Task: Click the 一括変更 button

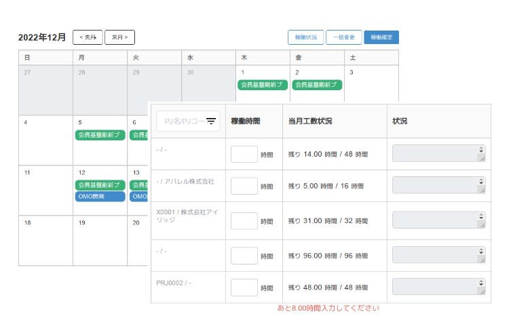Action: 344,37
